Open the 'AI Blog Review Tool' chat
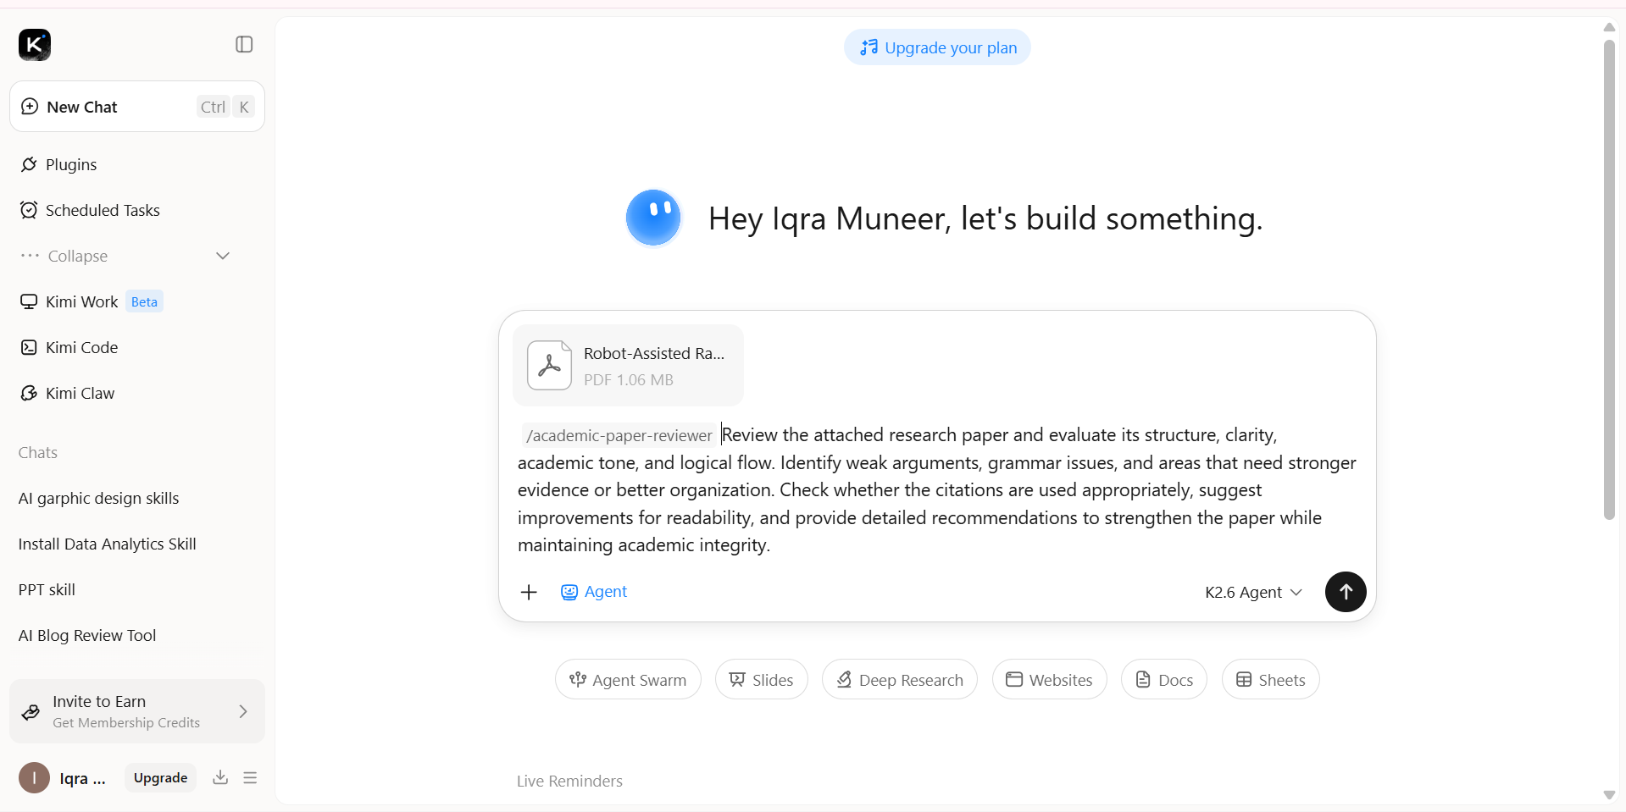Viewport: 1626px width, 812px height. pos(87,635)
